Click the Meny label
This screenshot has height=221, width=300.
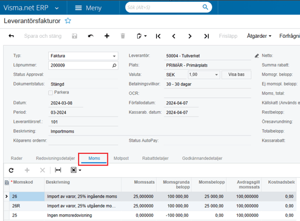point(93,8)
